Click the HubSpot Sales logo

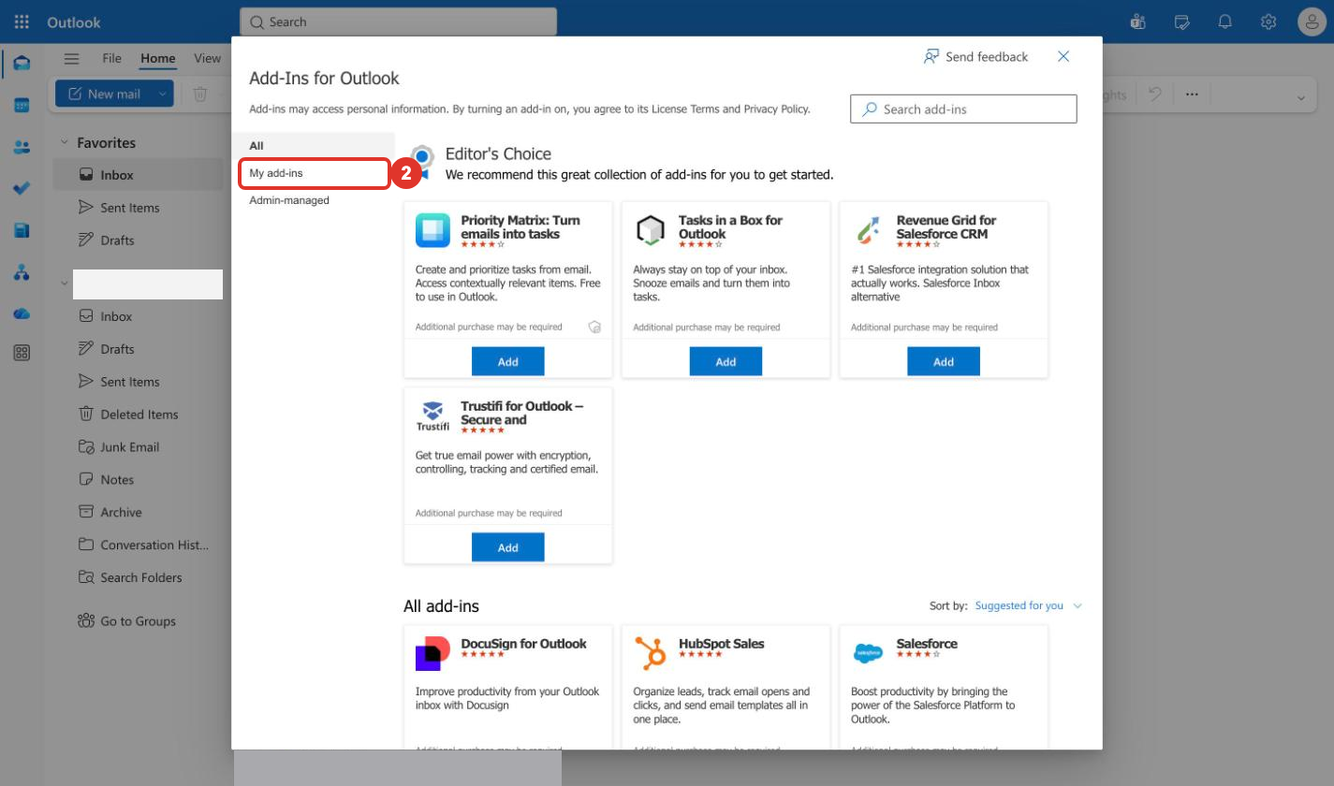(x=651, y=653)
